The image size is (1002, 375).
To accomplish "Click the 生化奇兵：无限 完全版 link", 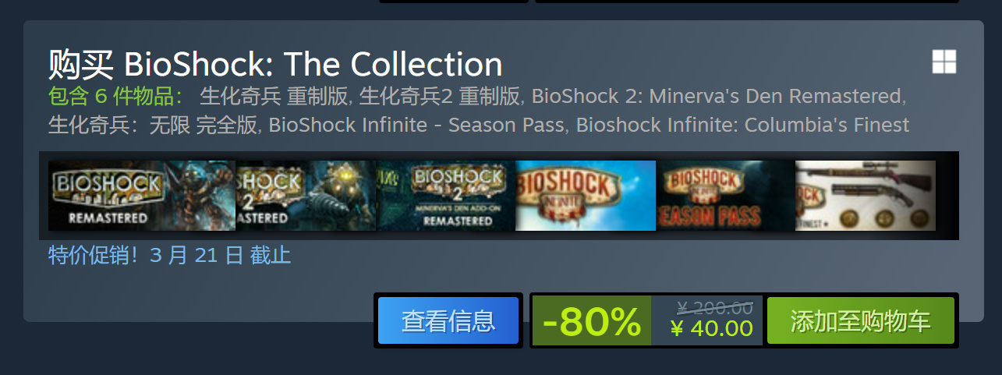I will pos(152,125).
